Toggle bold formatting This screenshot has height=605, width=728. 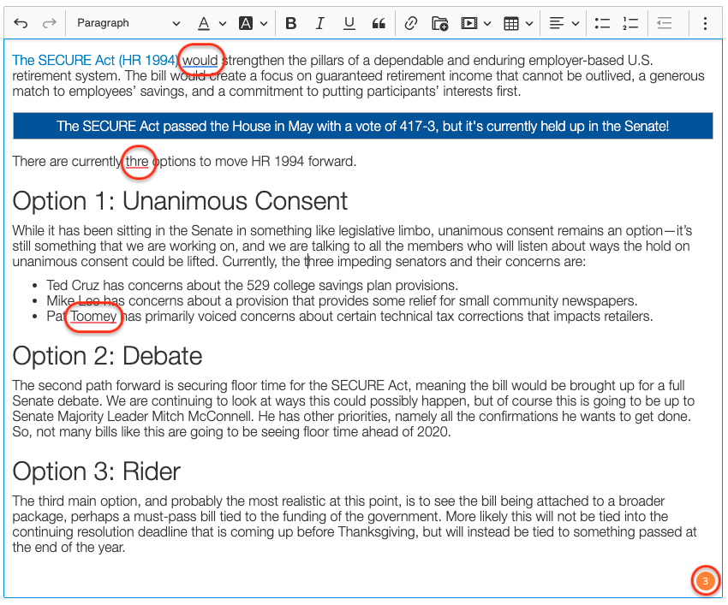pos(291,23)
